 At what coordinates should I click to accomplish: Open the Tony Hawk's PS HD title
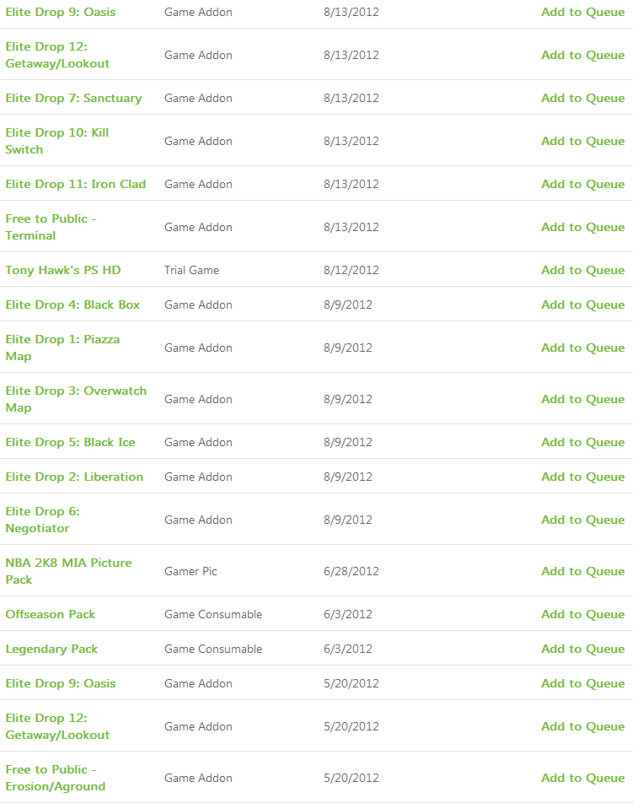[x=63, y=270]
